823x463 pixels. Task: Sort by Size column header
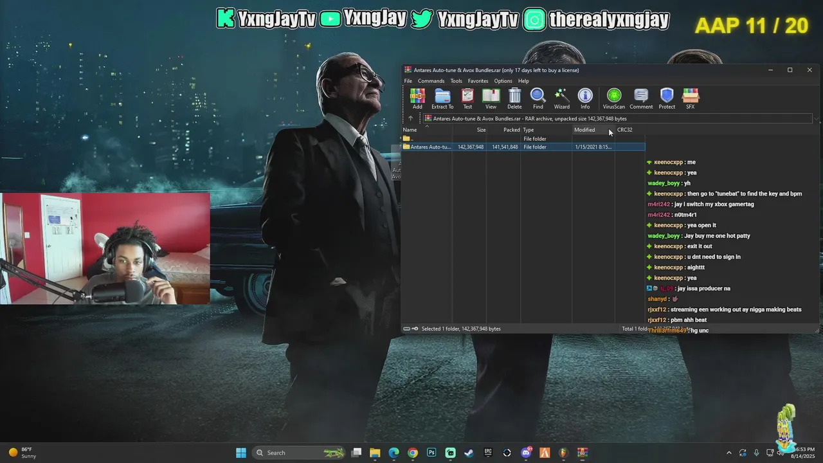469,130
